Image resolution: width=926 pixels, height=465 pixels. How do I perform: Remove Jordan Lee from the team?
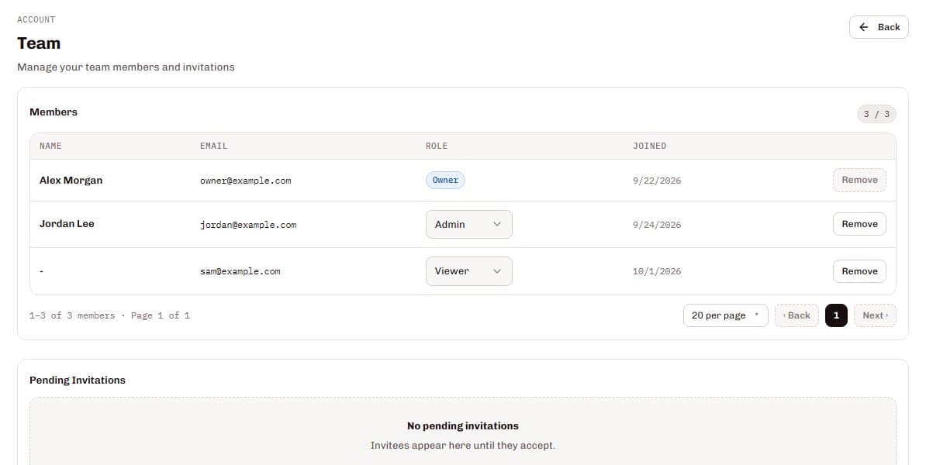[859, 224]
